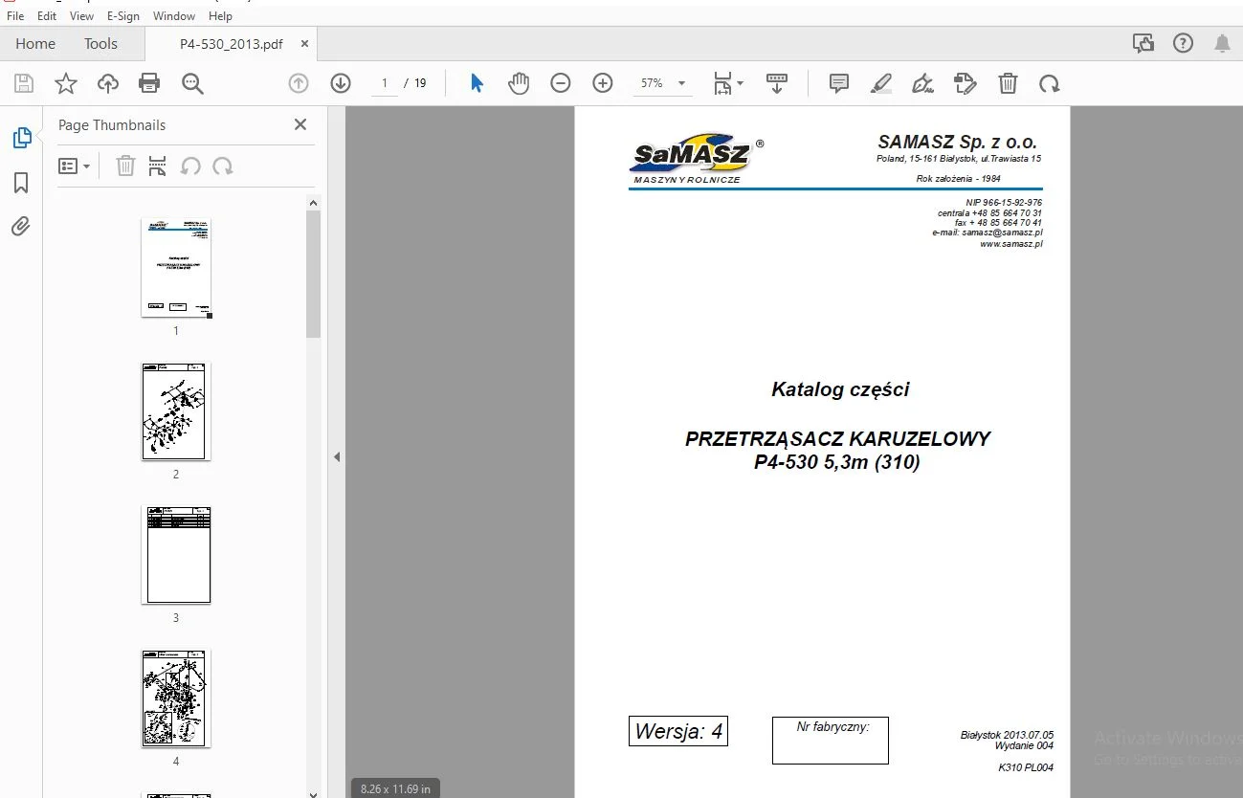Click the e-mail samasz@samasz.pl line
Image resolution: width=1243 pixels, height=798 pixels.
pyautogui.click(x=988, y=233)
